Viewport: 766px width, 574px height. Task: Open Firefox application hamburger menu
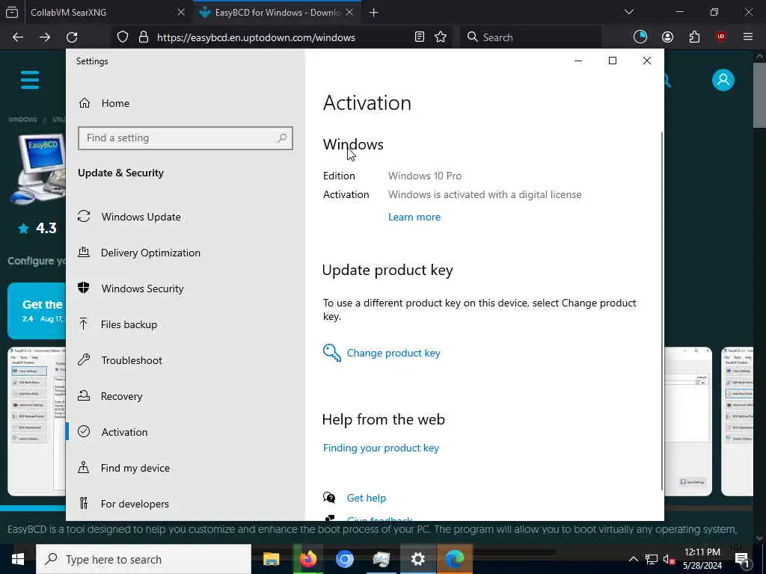click(748, 37)
